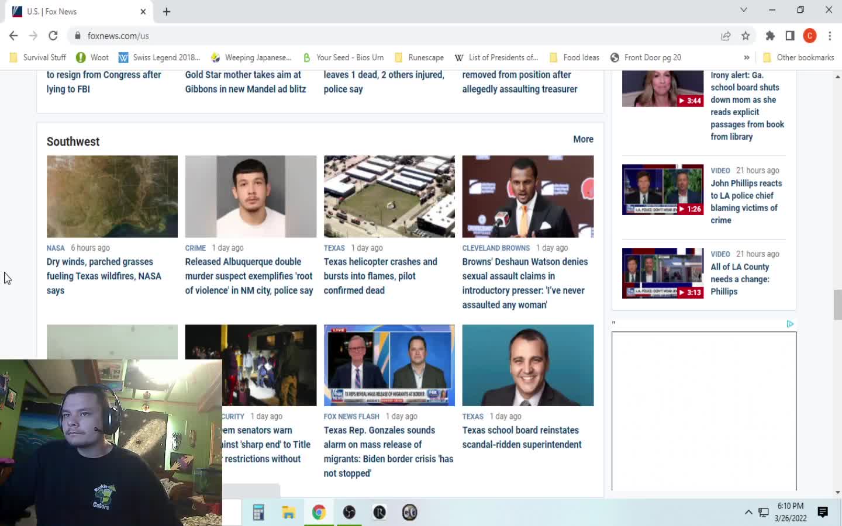
Task: Play the 3:44 school board video
Action: [662, 88]
